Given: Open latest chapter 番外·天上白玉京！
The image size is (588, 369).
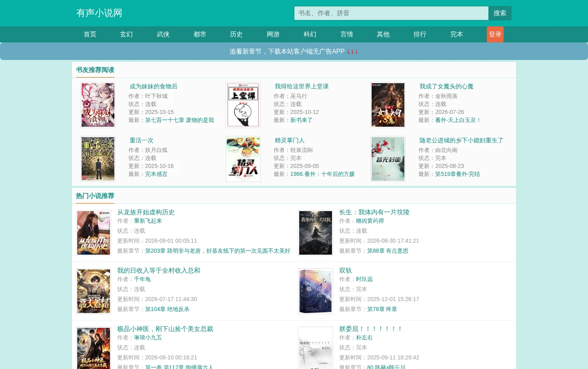Looking at the screenshot, I should [x=458, y=120].
